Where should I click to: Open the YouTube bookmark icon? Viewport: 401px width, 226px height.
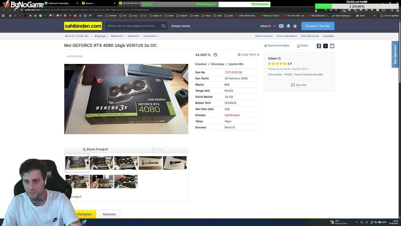click(15, 16)
